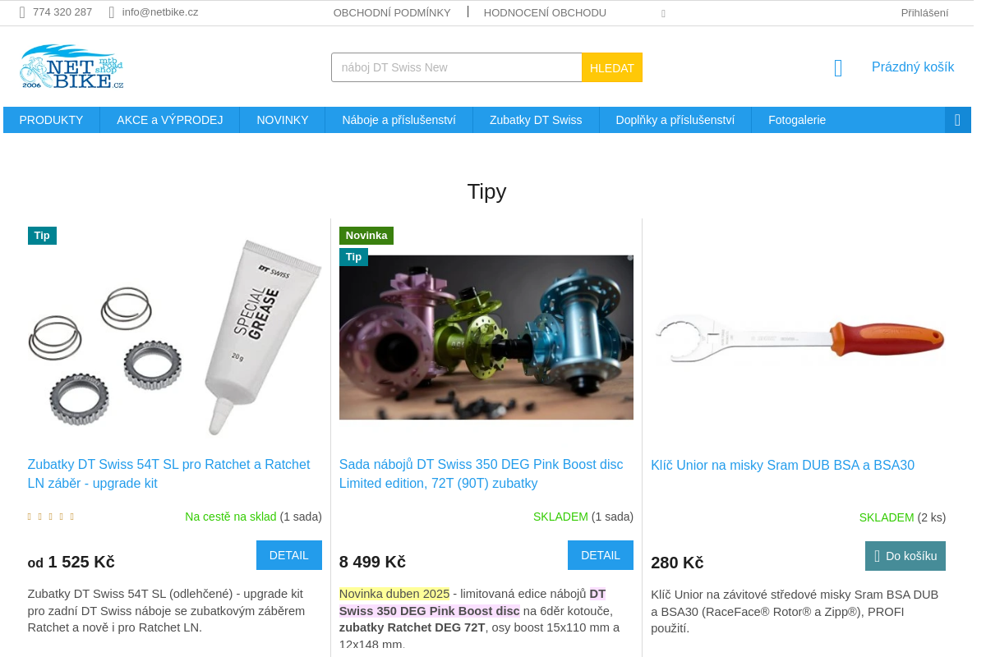Screen dimensions: 986x657
Task: Click the NetBike logo
Action: [71, 67]
